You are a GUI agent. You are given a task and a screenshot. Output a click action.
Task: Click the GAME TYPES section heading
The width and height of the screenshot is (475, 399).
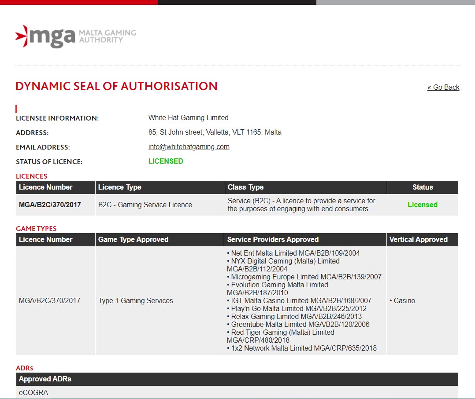click(x=36, y=229)
